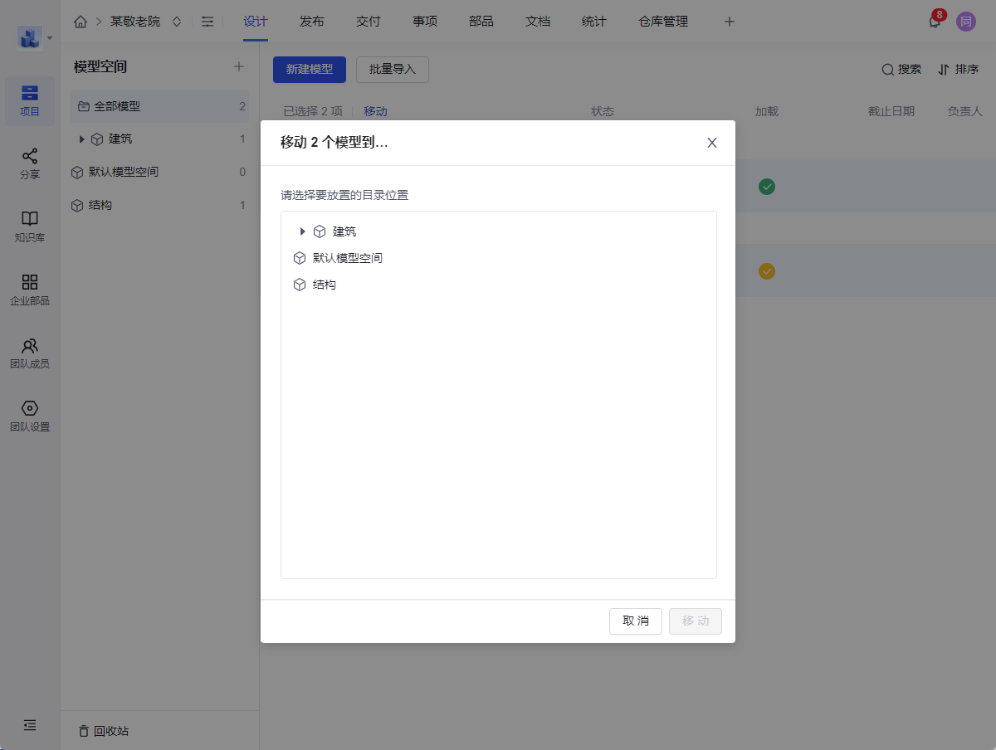Collapse sidebar using bottom-left menu icon
996x750 pixels.
30,725
